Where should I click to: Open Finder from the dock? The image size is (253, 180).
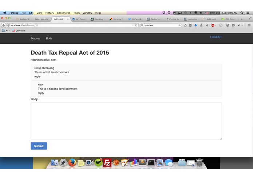coord(54,163)
